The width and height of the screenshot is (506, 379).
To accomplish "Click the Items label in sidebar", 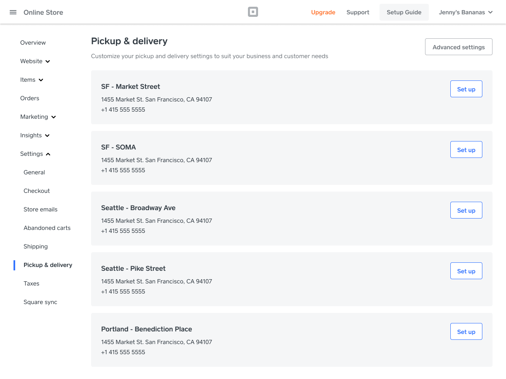I will (x=28, y=80).
